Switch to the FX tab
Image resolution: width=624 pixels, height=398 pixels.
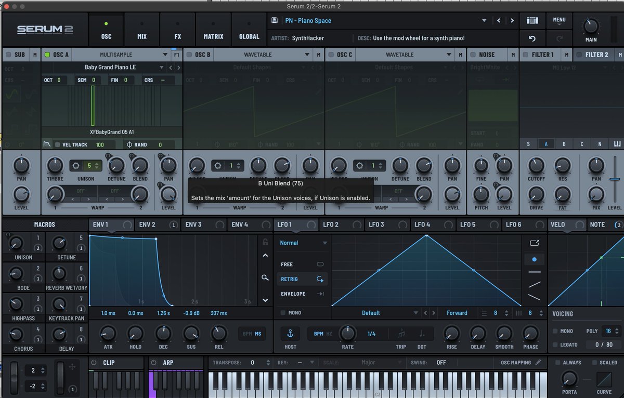click(x=178, y=30)
